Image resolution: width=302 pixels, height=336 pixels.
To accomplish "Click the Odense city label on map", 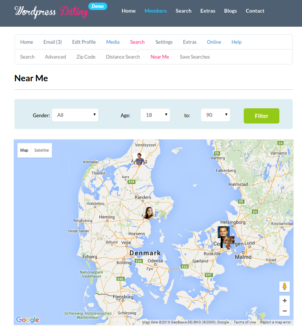I will click(x=155, y=261).
